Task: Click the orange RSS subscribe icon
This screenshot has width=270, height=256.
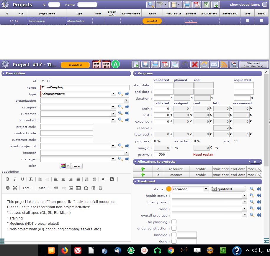Action: (224, 65)
